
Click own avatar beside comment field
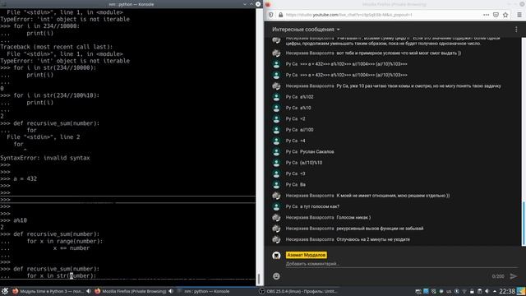(x=276, y=256)
